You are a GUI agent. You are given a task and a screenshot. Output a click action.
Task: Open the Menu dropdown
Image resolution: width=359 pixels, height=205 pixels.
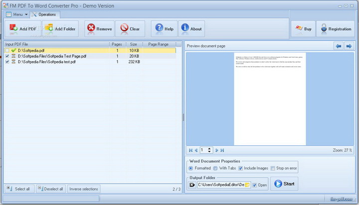17,14
